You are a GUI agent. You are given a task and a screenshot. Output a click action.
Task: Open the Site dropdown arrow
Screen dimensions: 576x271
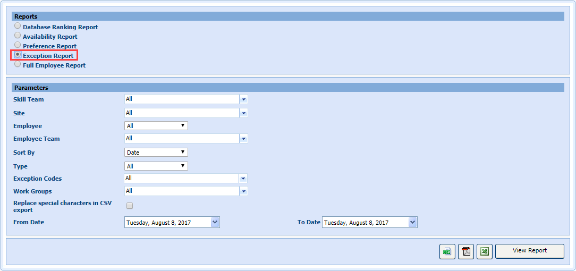243,113
